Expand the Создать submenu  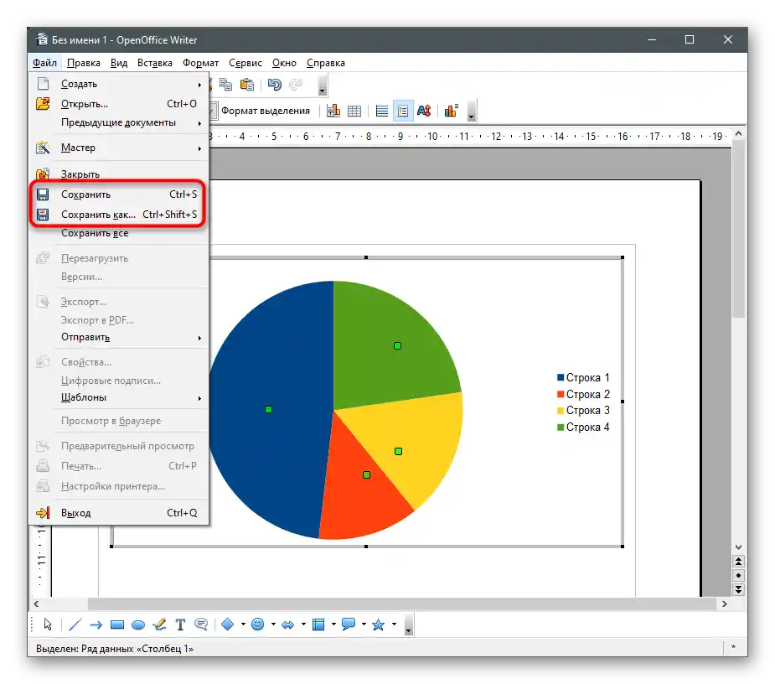click(x=199, y=85)
